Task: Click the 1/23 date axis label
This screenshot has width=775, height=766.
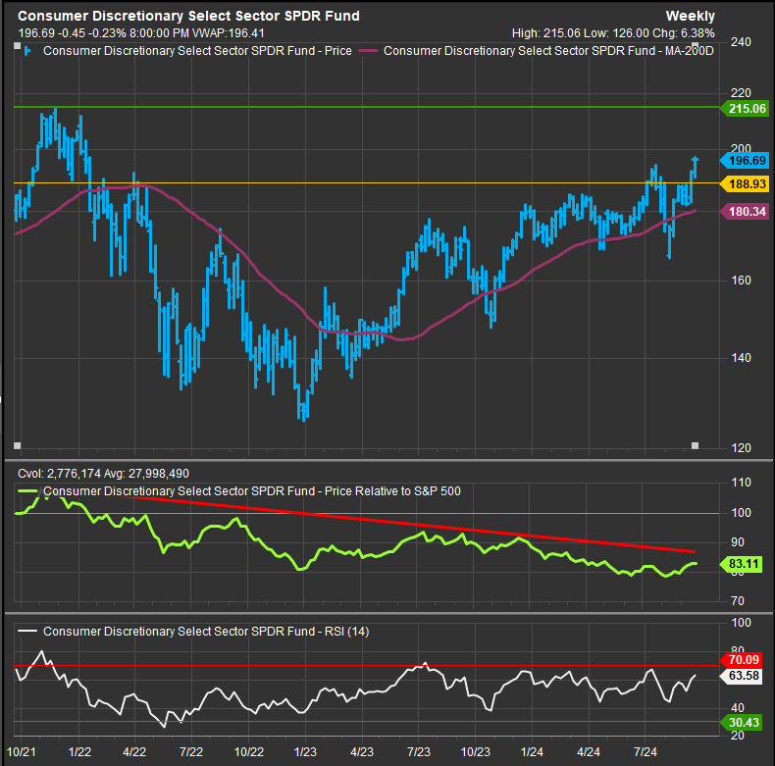Action: [305, 752]
